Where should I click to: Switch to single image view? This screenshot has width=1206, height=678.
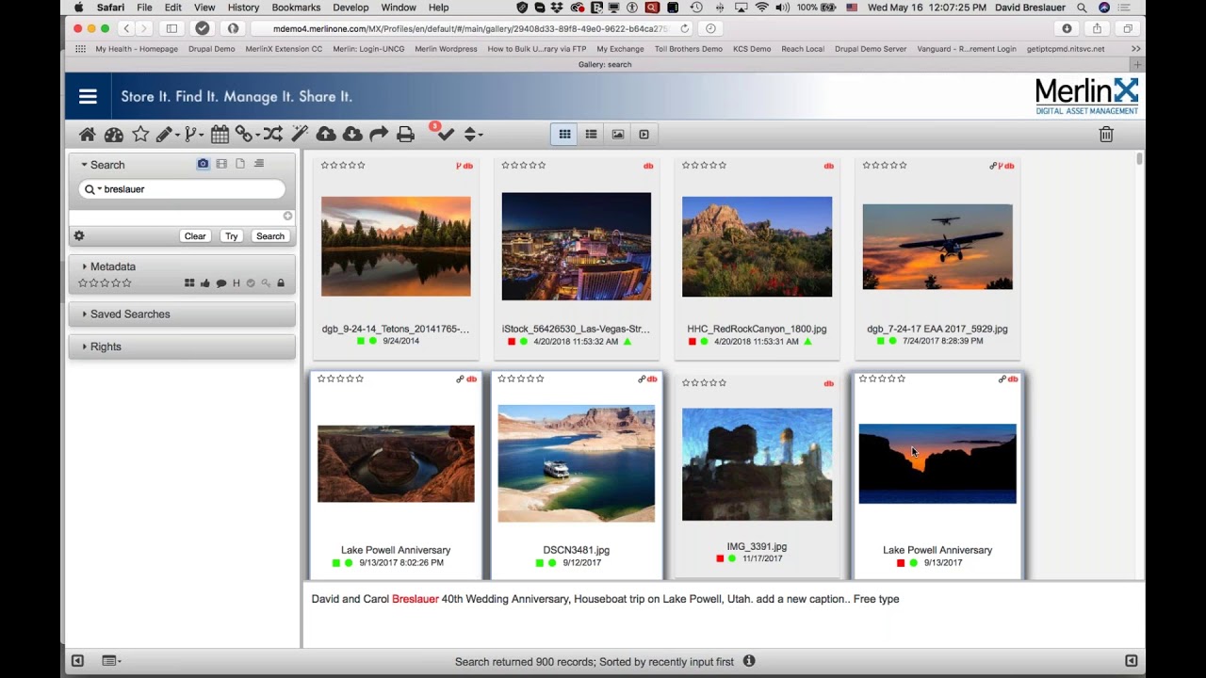click(x=617, y=135)
